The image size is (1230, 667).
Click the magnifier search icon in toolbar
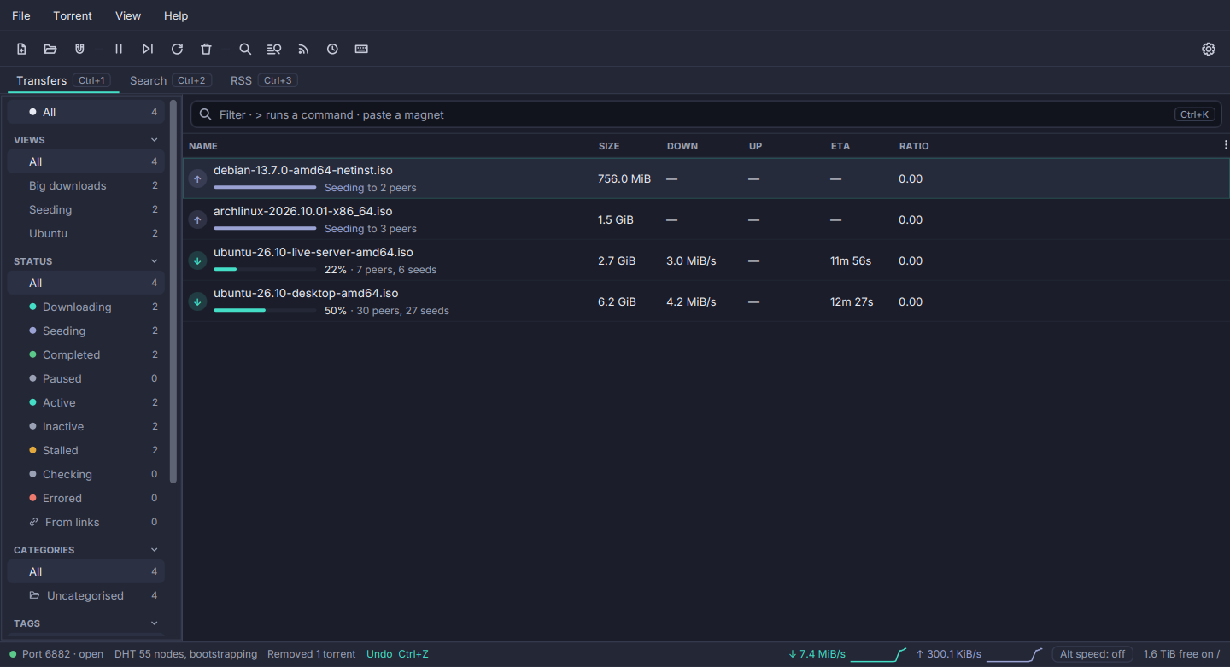245,49
